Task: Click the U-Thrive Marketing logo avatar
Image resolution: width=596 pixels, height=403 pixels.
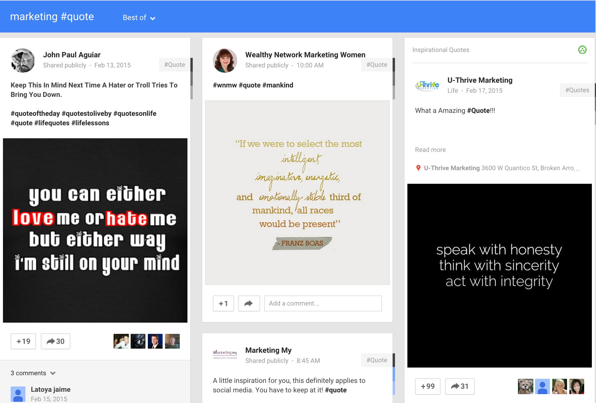Action: tap(427, 86)
